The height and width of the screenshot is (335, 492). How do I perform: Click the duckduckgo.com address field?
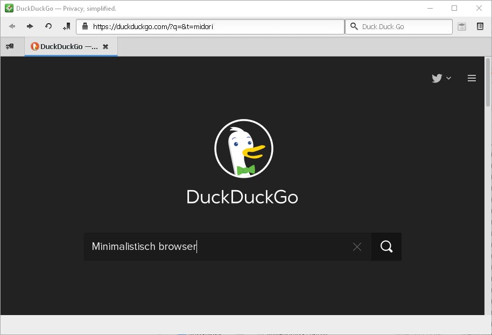[210, 27]
